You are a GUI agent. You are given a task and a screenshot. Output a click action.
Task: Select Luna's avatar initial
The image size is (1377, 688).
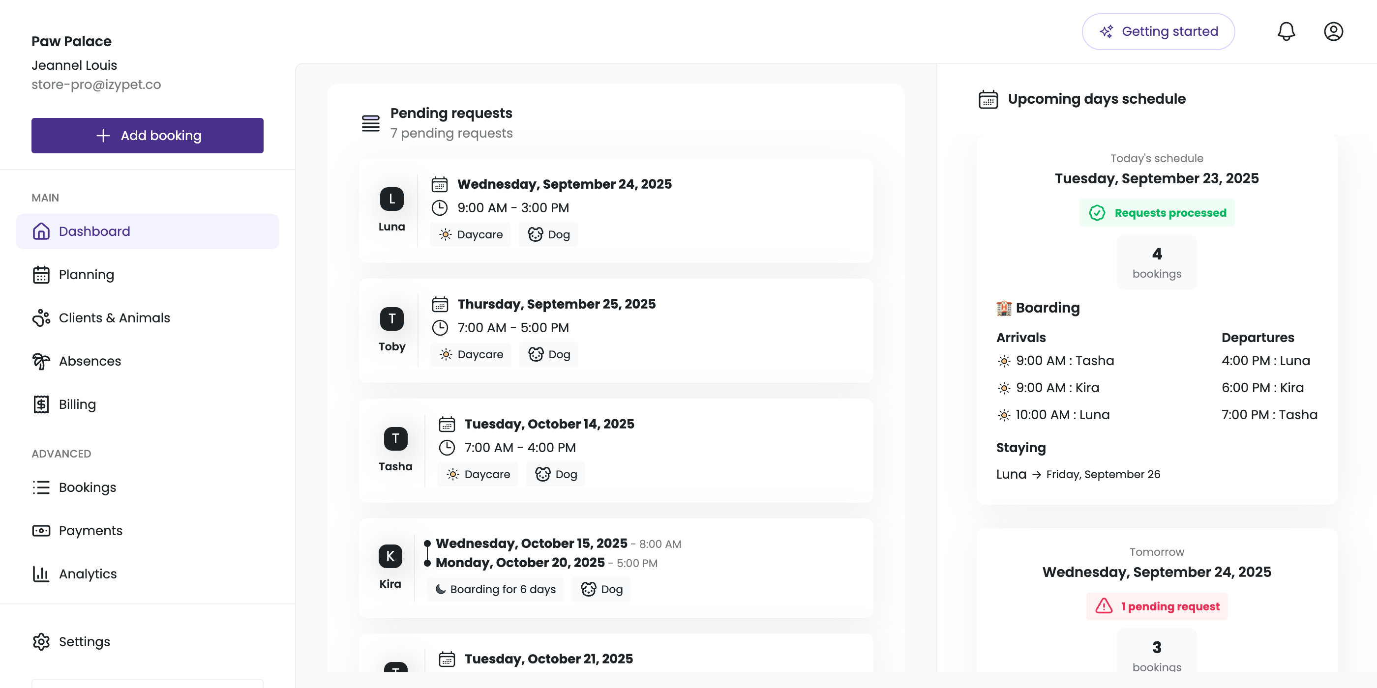pos(392,198)
